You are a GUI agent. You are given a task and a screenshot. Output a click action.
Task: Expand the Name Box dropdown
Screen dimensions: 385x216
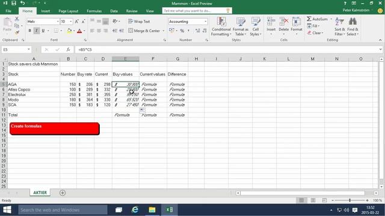[x=29, y=49]
